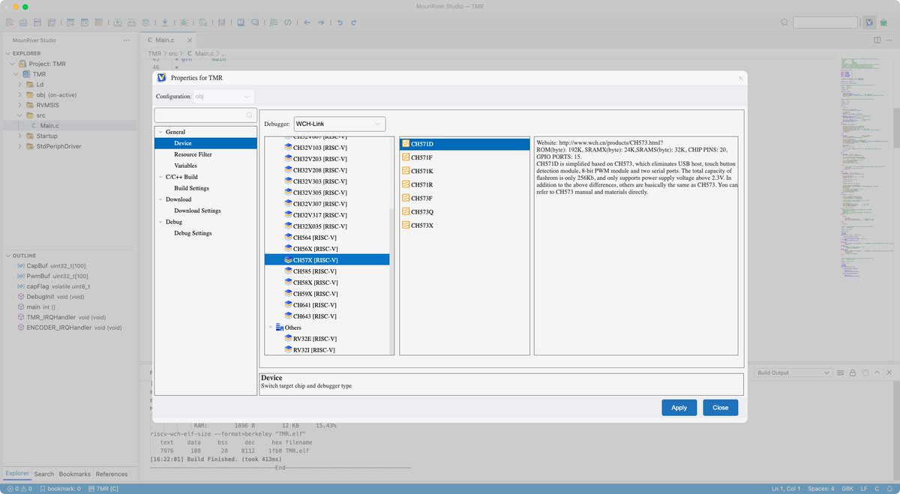Screen dimensions: 900x494
Task: Click the mixer settings icon in main toolbar
Action: tap(222, 22)
